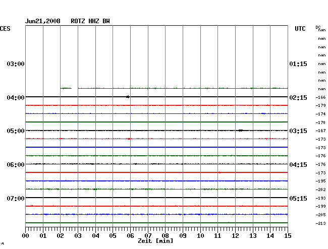Click minute tick label 00

[26, 236]
